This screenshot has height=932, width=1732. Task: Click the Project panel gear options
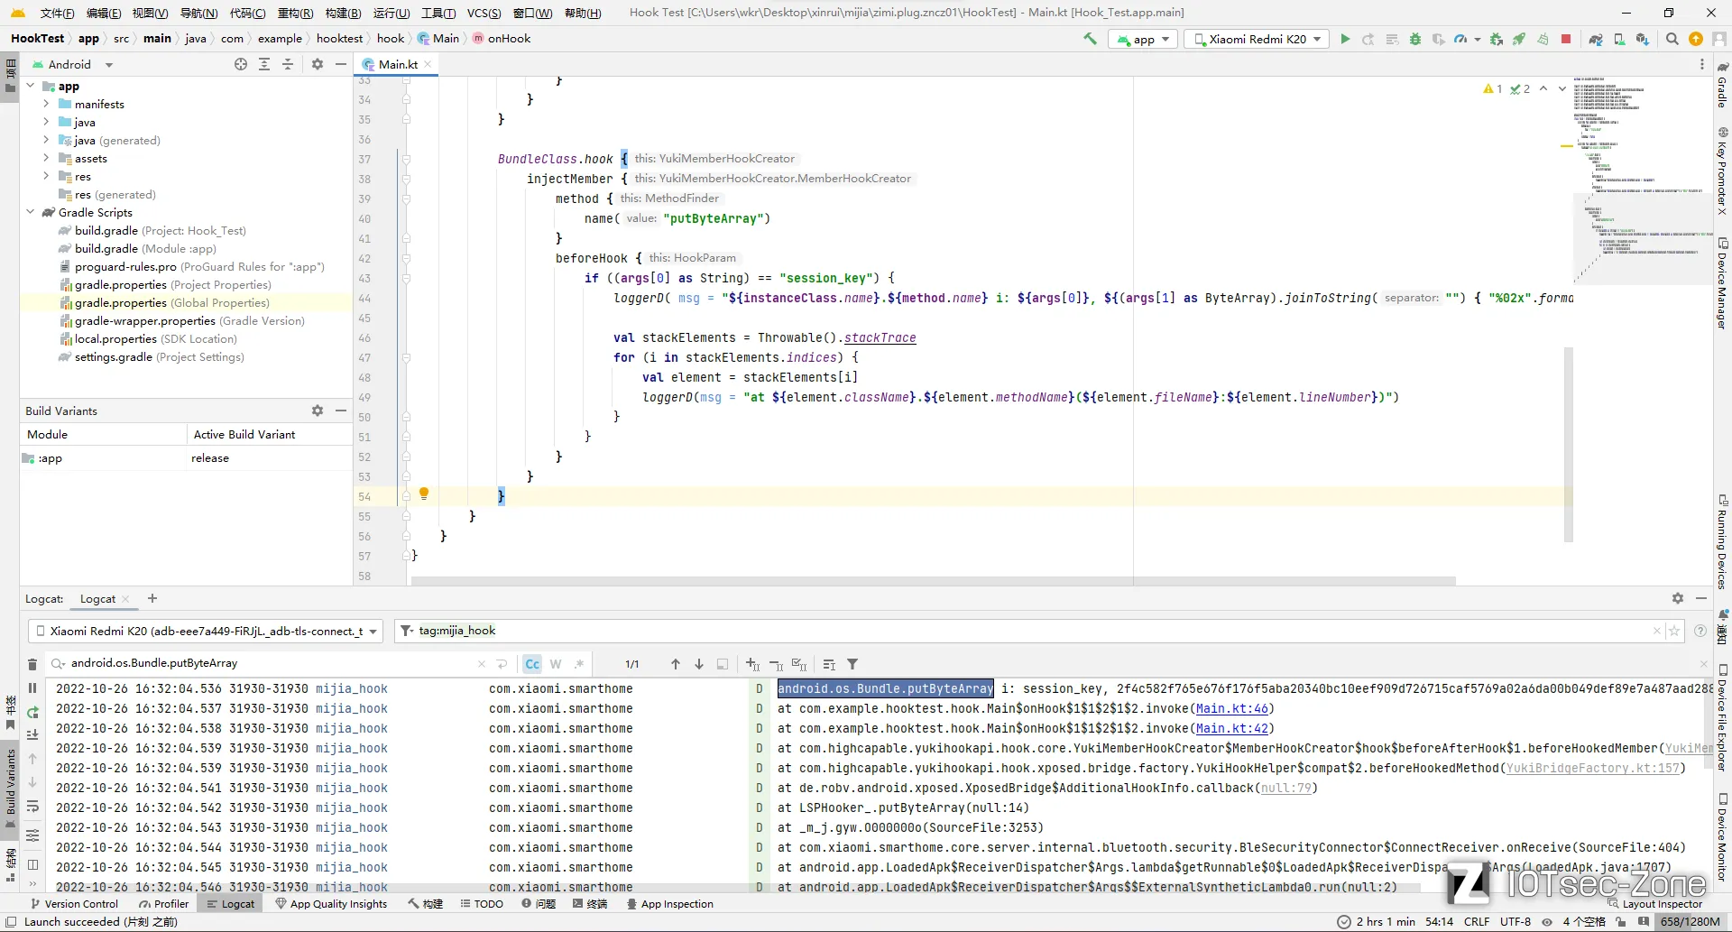point(318,64)
